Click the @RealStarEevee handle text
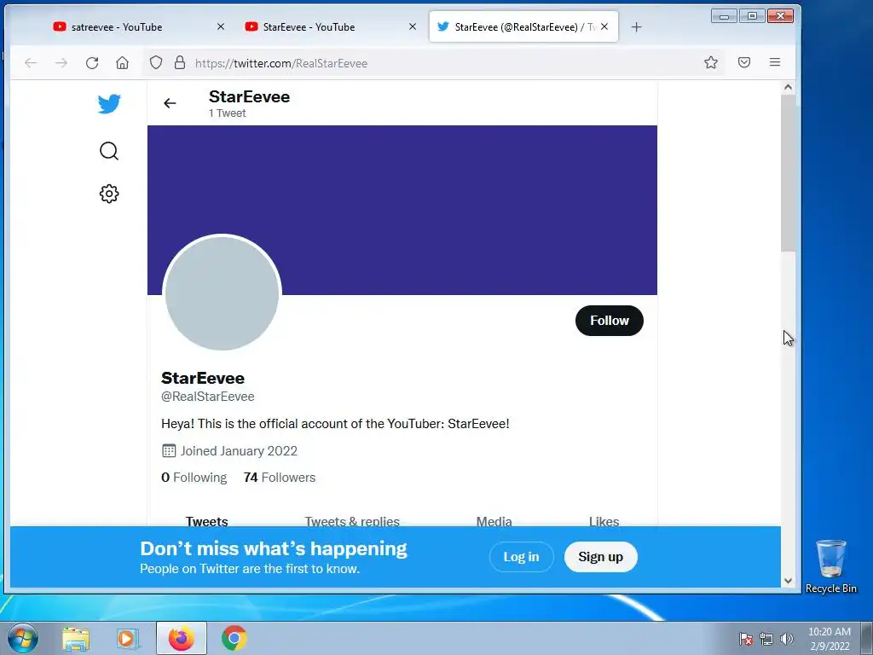 [x=208, y=397]
